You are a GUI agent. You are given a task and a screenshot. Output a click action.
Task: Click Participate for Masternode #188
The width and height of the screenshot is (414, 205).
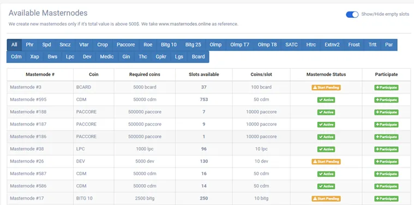pyautogui.click(x=386, y=113)
